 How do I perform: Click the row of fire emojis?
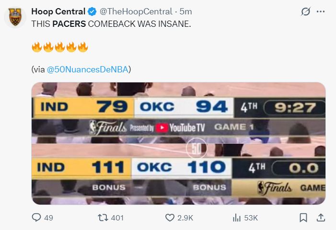click(x=60, y=47)
